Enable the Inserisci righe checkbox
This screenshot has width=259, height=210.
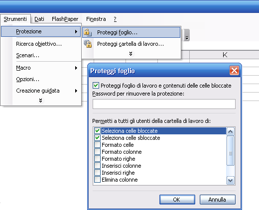(97, 173)
